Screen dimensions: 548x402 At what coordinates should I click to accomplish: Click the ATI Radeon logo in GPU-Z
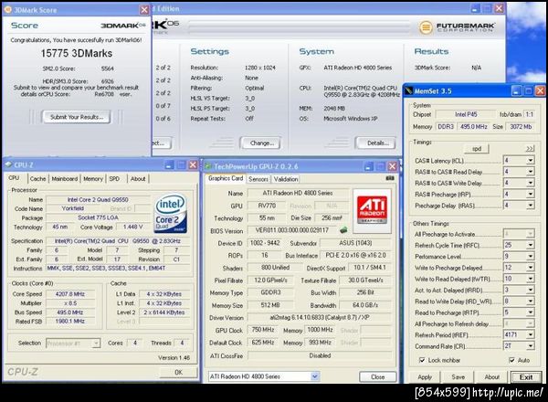coord(372,210)
